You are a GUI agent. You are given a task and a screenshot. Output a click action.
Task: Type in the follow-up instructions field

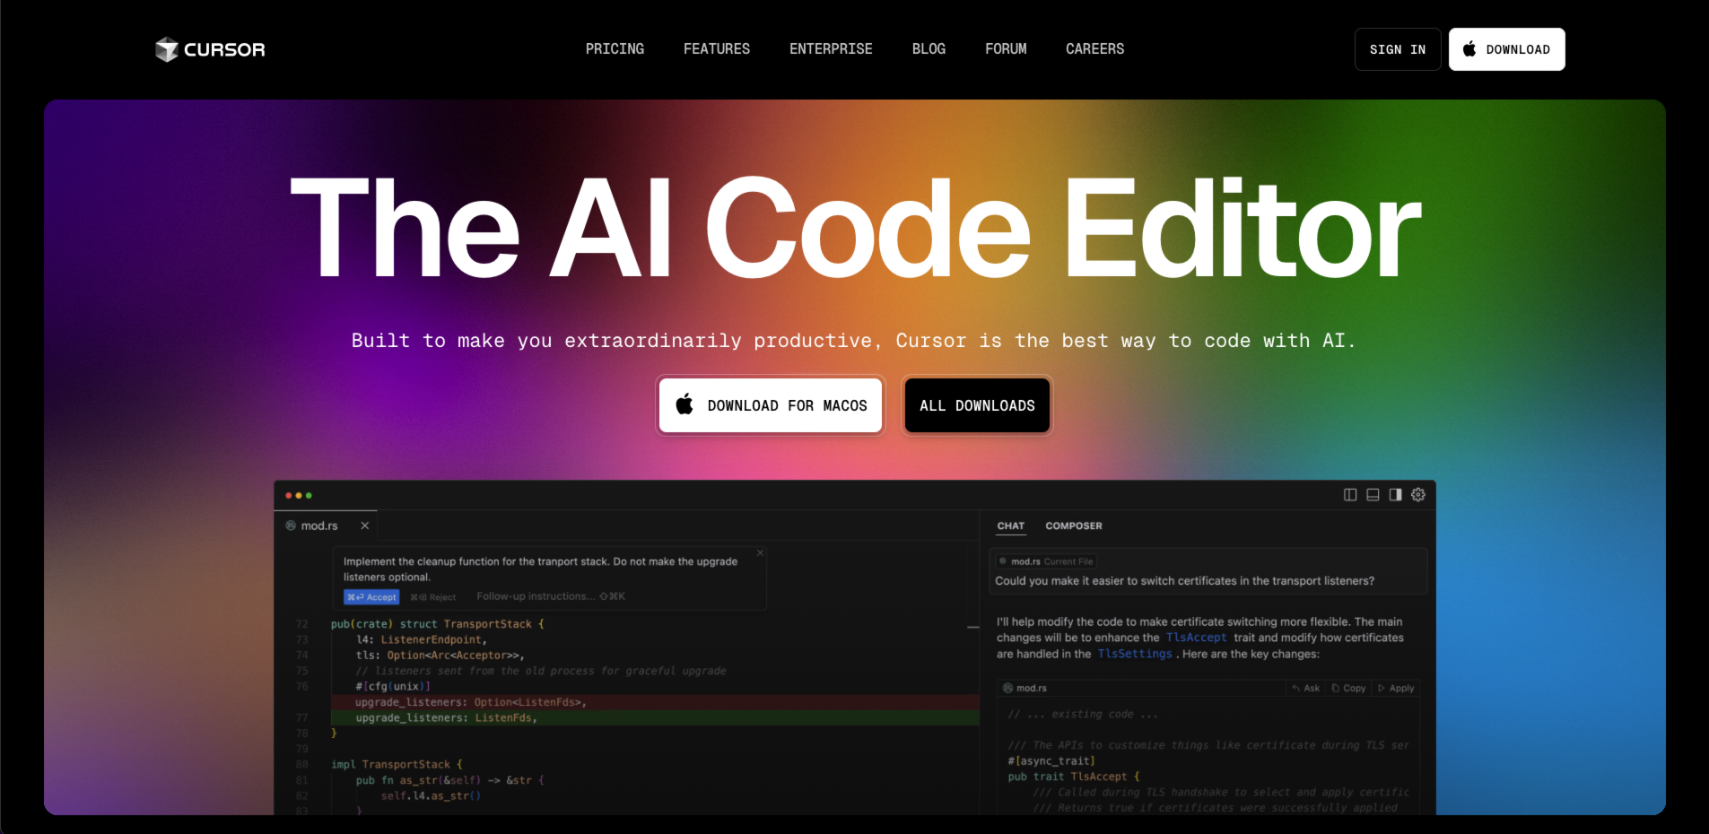535,596
